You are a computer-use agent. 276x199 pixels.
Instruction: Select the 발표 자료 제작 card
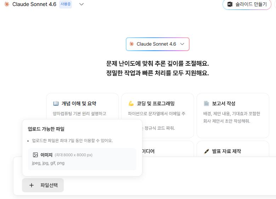(x=233, y=149)
